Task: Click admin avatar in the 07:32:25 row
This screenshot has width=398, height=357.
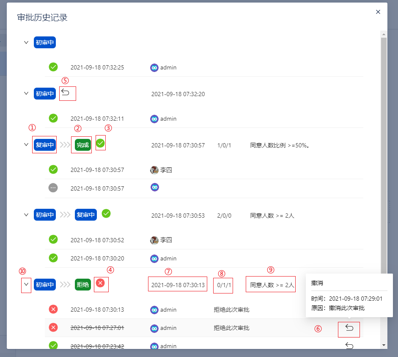Action: coord(154,67)
